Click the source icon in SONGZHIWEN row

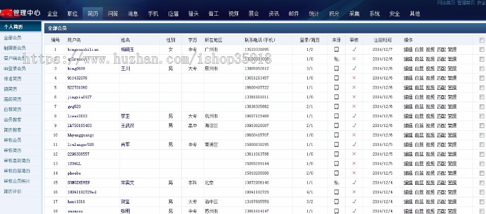[336, 183]
